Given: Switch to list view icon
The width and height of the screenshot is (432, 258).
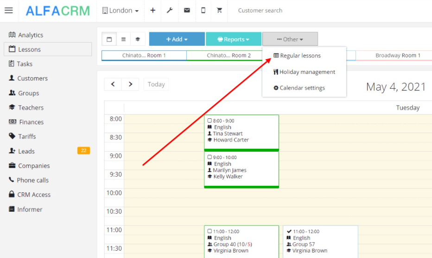Looking at the screenshot, I should click(x=123, y=39).
